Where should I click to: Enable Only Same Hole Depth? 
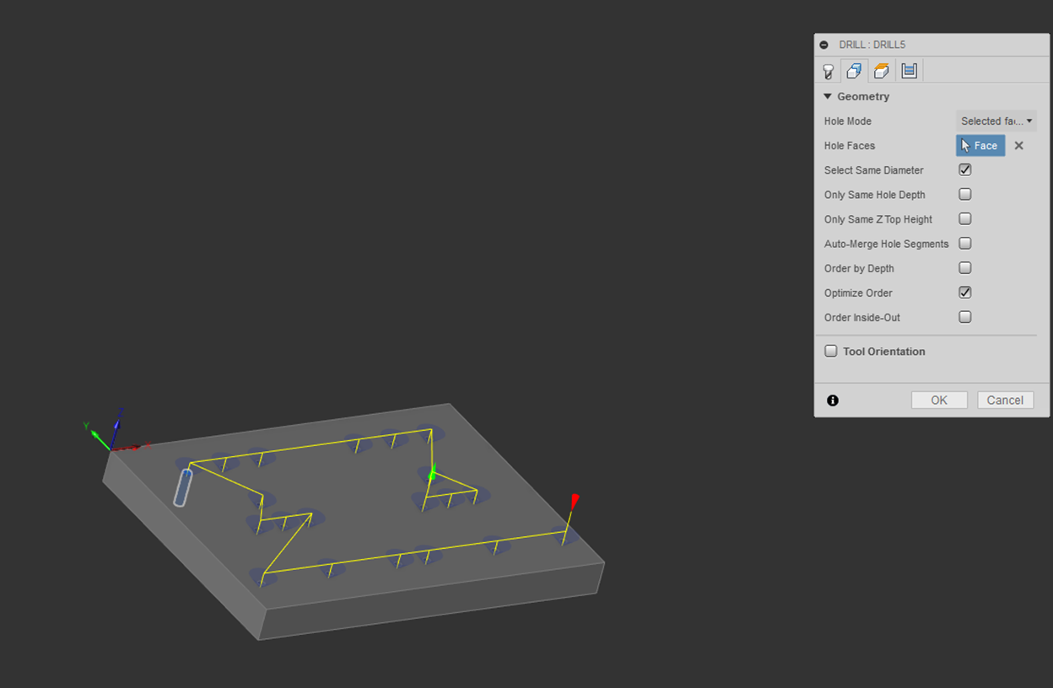coord(965,195)
